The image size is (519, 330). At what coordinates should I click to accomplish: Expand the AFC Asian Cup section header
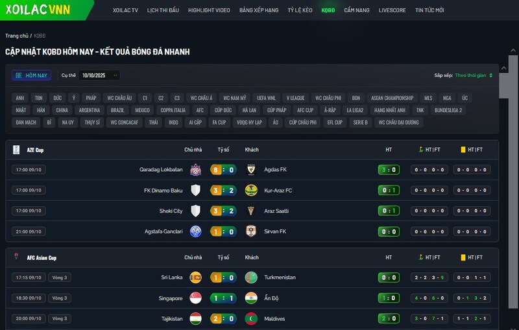42,257
